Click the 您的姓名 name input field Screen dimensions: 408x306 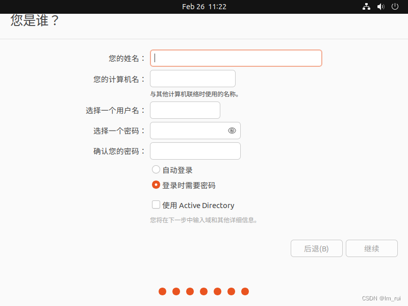coord(236,58)
